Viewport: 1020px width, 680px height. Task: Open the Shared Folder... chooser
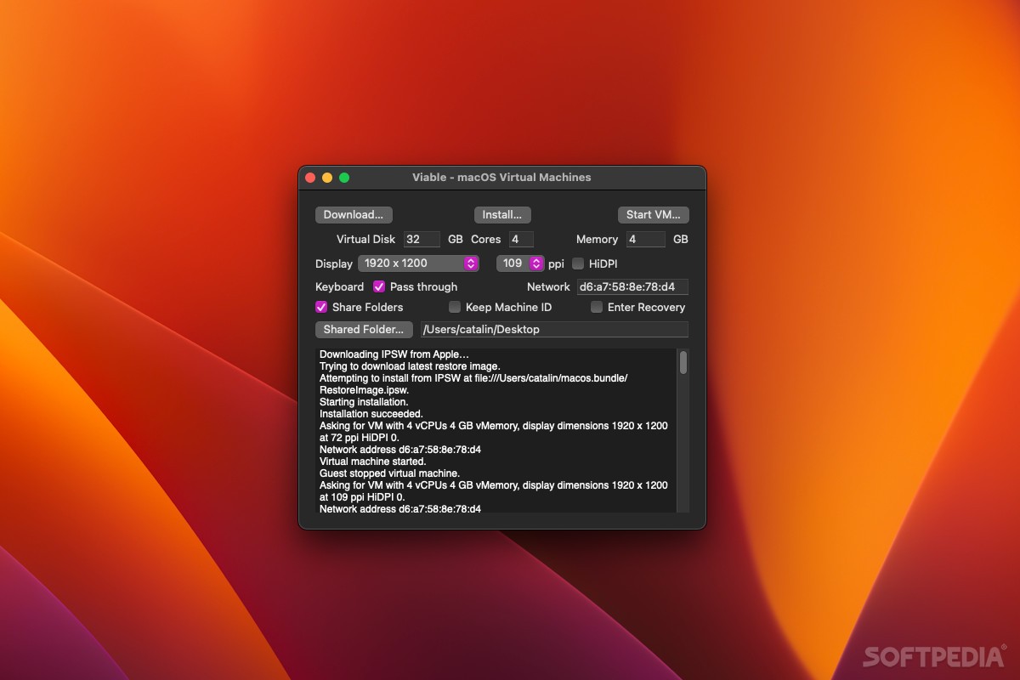click(364, 329)
